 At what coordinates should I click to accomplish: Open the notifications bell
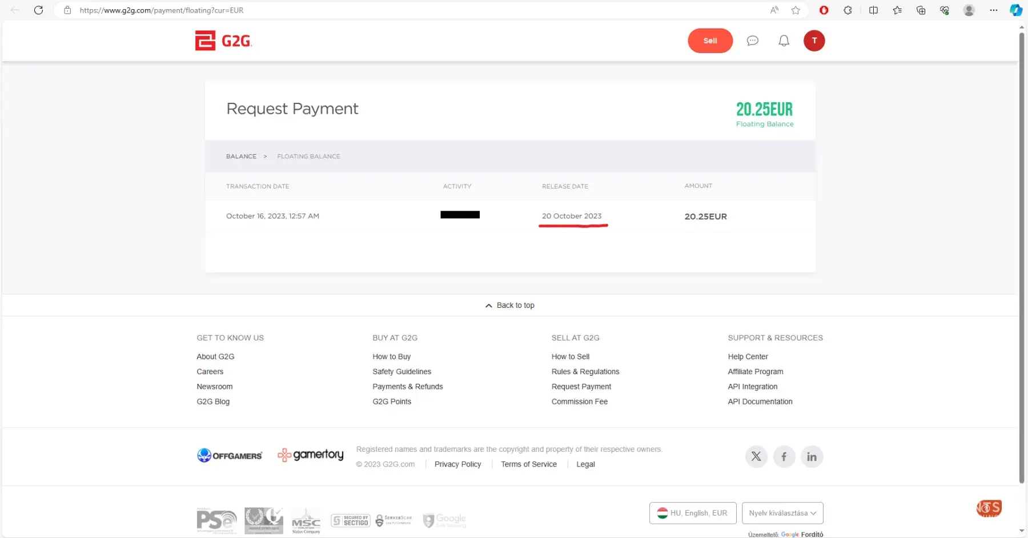pyautogui.click(x=784, y=41)
